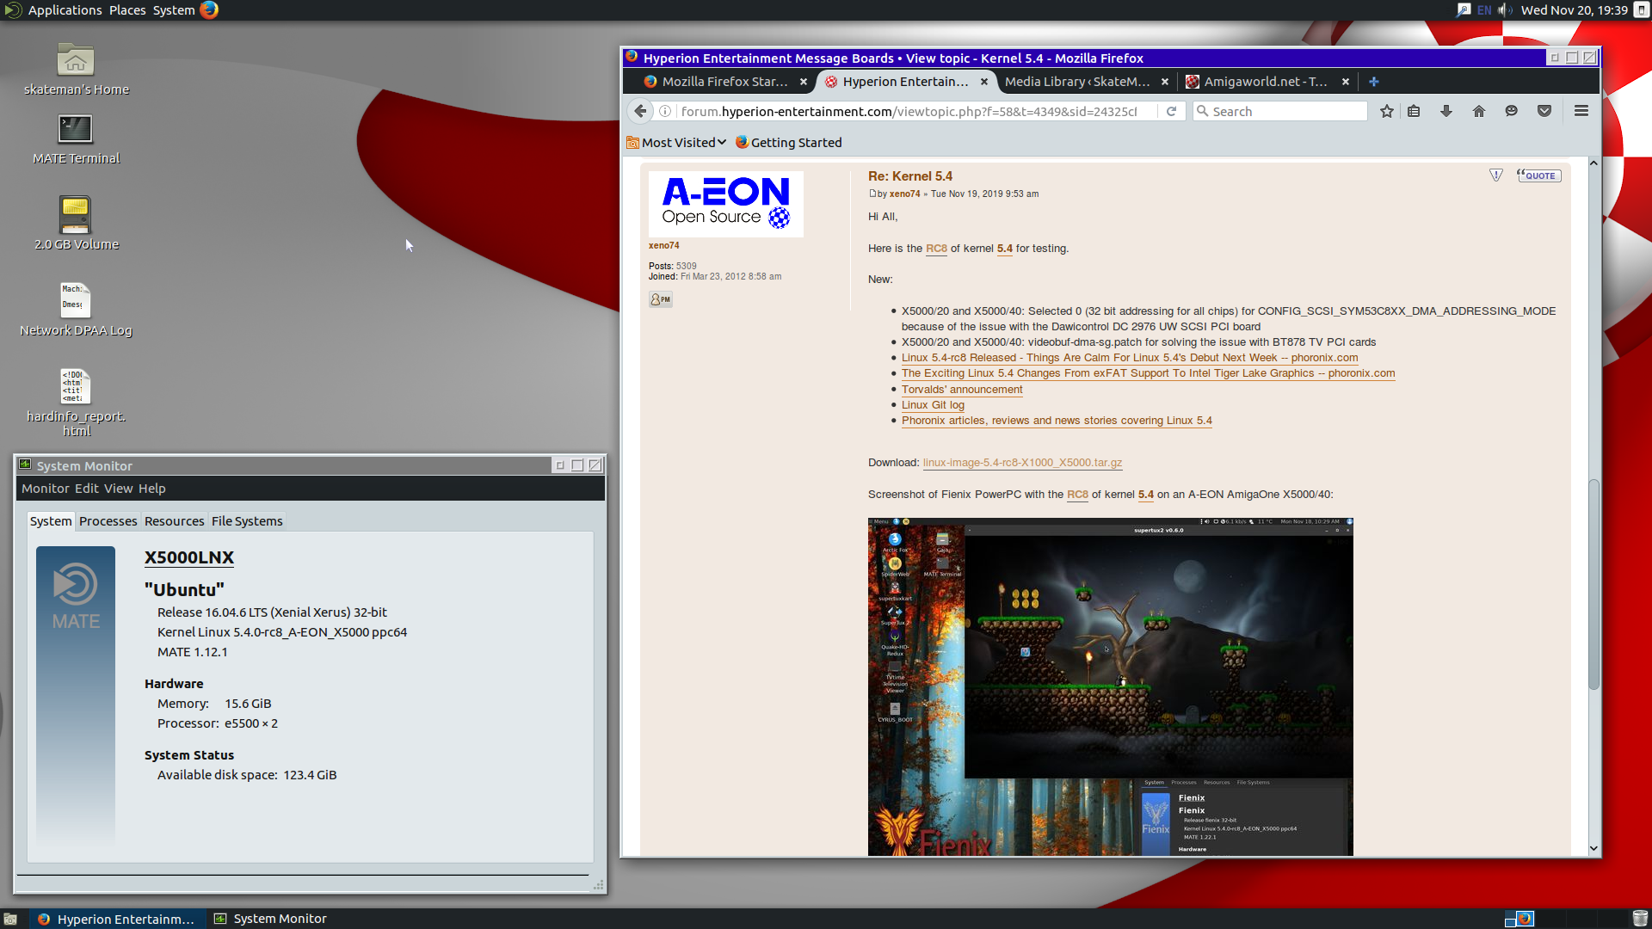Open Help menu in System Monitor

[151, 489]
